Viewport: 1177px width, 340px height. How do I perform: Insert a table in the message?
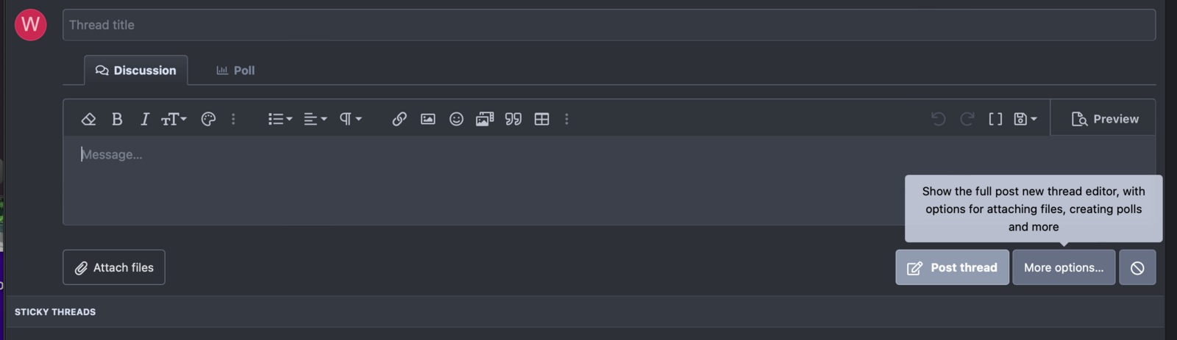pyautogui.click(x=542, y=119)
